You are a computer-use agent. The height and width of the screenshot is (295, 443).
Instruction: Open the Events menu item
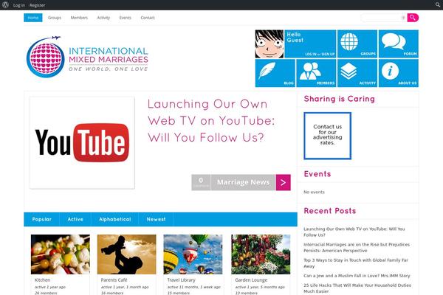tap(126, 18)
